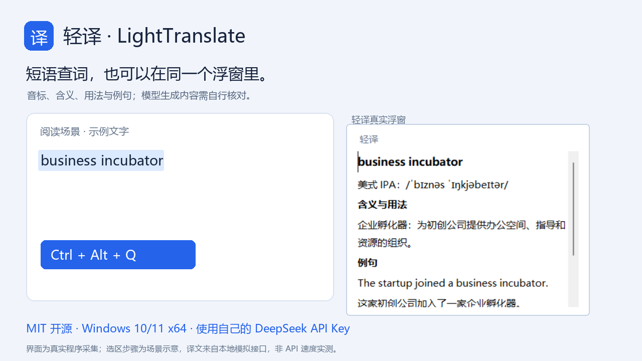The image size is (642, 361).
Task: Click the blue LightTranslate logo icon
Action: click(39, 36)
